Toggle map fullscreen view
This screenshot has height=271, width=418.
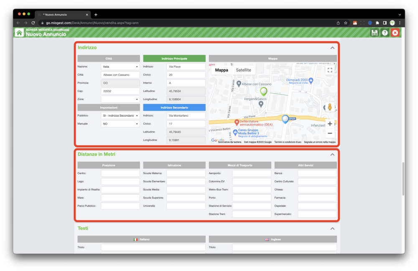pos(330,70)
